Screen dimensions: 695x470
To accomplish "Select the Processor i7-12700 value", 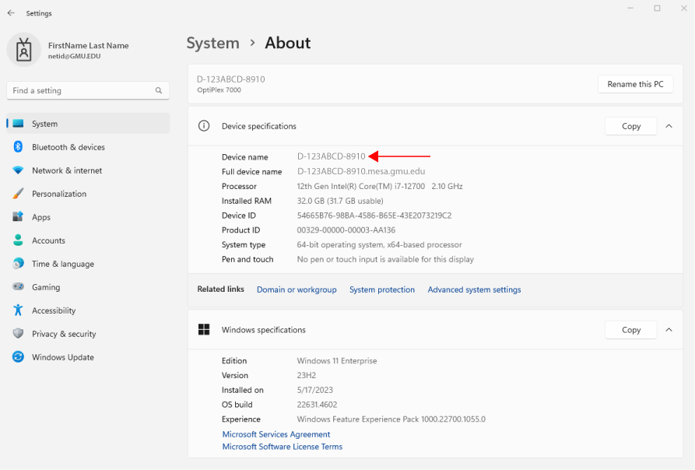I will click(380, 187).
